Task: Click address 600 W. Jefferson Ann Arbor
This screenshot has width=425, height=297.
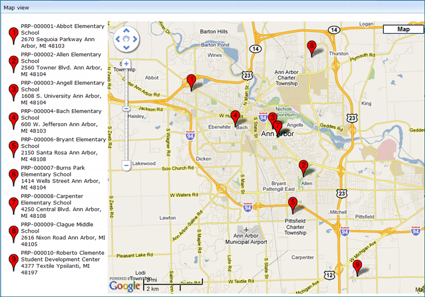Action: coord(59,127)
